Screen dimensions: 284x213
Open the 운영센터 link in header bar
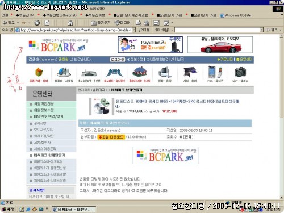pos(244,60)
